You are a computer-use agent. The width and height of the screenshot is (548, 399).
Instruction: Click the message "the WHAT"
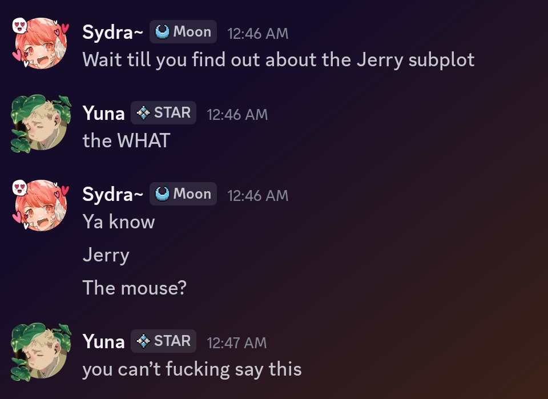coord(126,140)
